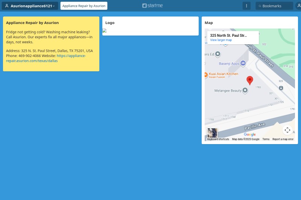Select the Appliance Repair by Asurion tab
The image size is (301, 200).
point(84,6)
